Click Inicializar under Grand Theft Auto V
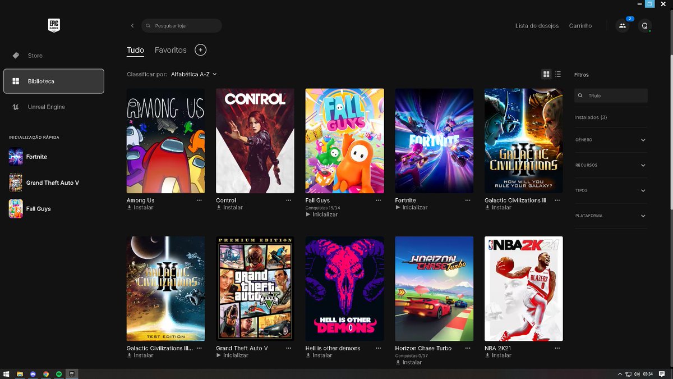673x379 pixels. (x=232, y=355)
